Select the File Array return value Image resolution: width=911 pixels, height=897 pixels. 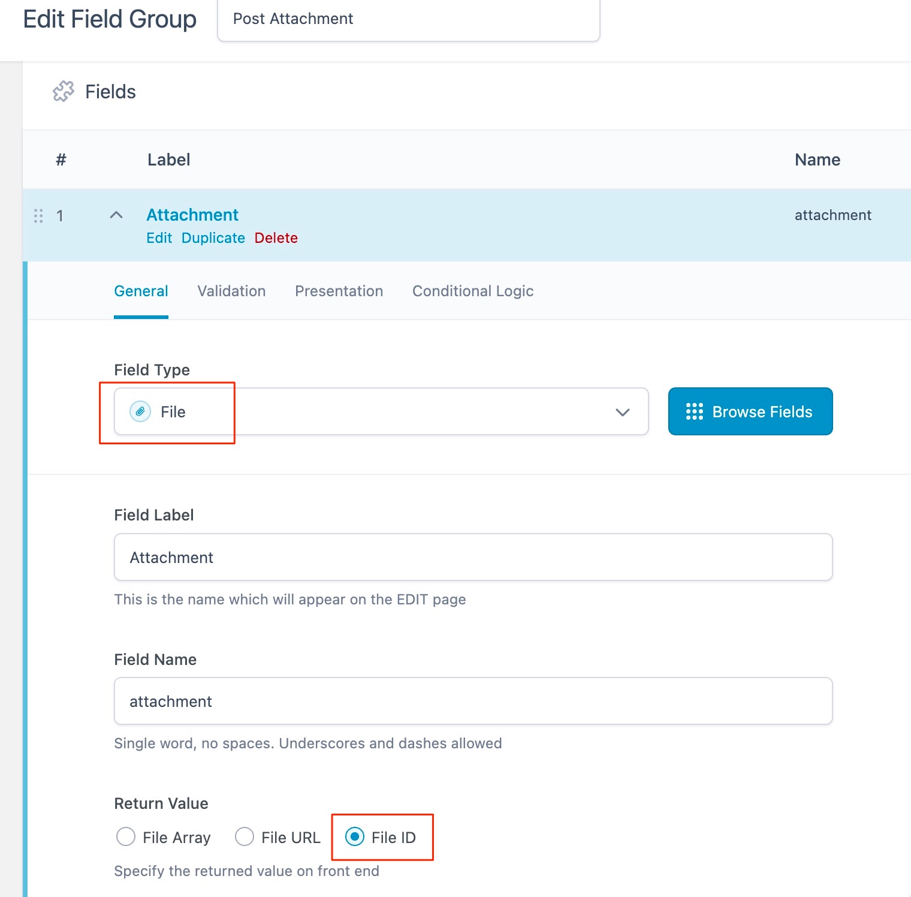tap(126, 836)
